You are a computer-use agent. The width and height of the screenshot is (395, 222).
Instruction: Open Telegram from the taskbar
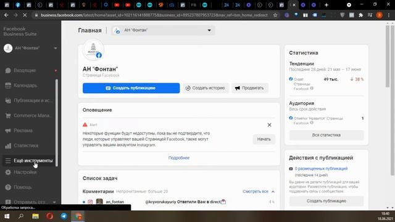64,216
